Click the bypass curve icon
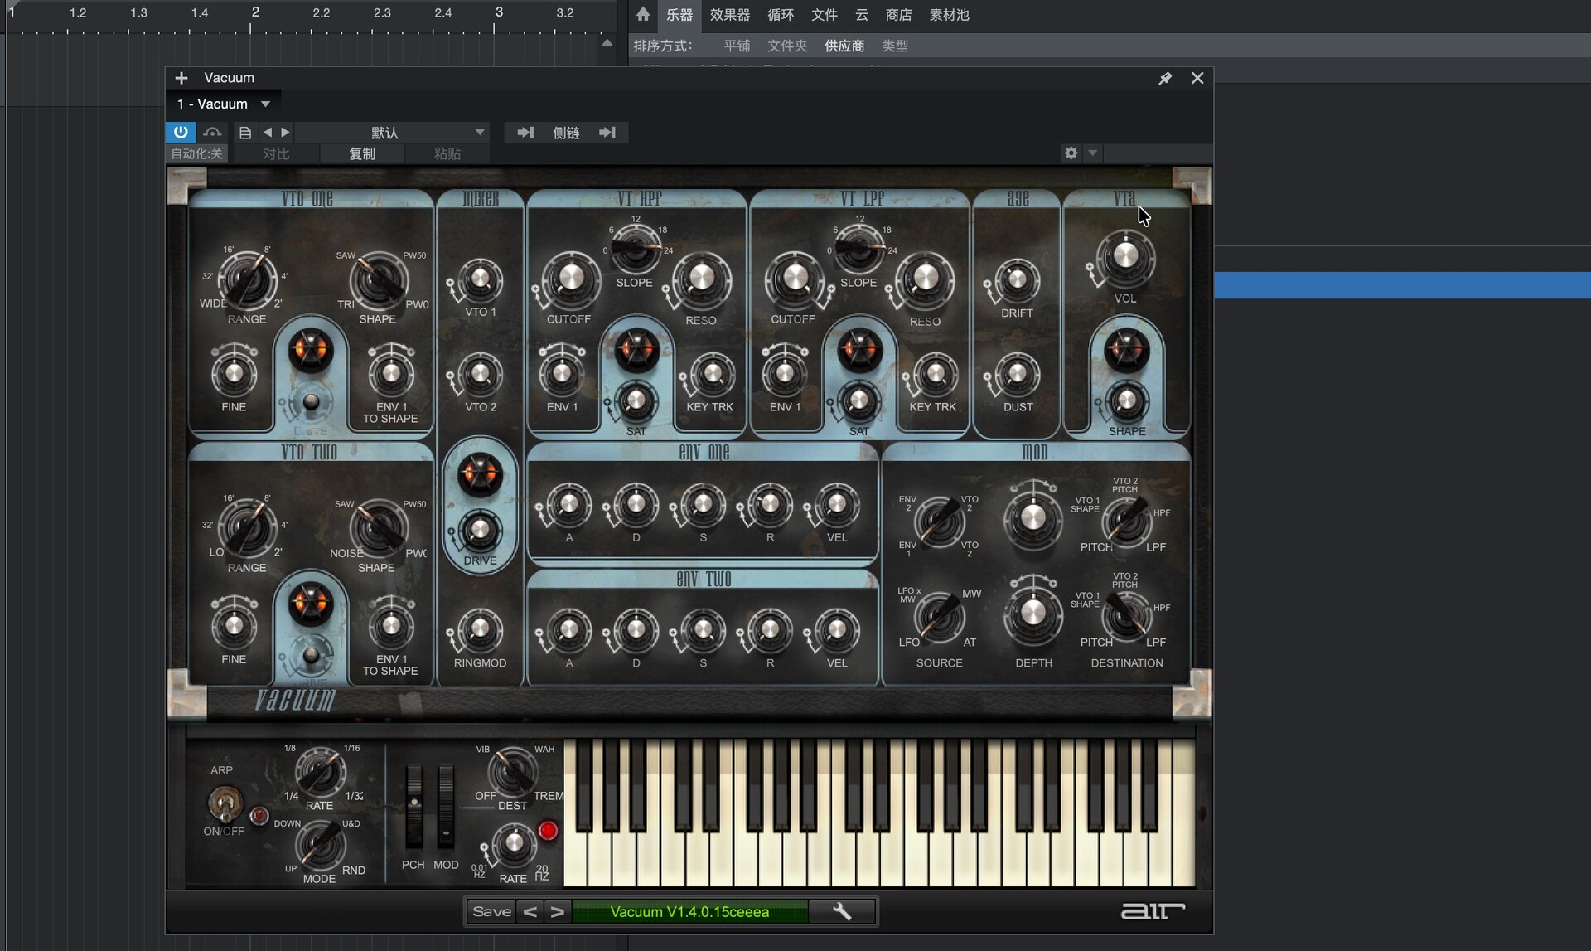The width and height of the screenshot is (1591, 951). coord(212,133)
